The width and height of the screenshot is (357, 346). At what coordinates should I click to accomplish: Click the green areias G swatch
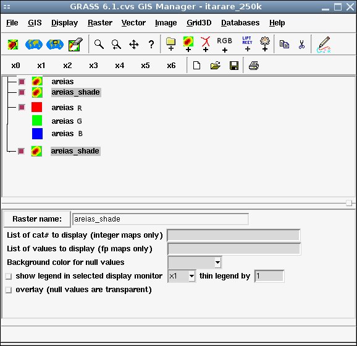(37, 120)
